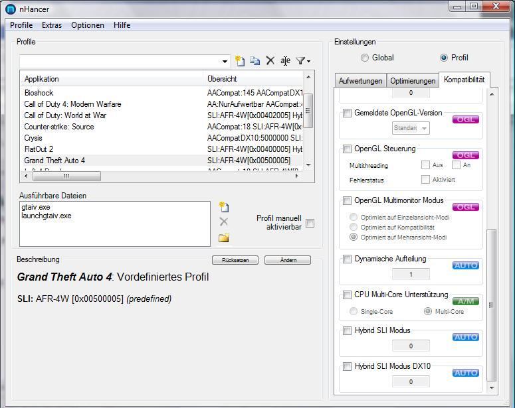
Task: Select Optimiert auf Einzelansicht-Modi option
Action: click(x=354, y=217)
